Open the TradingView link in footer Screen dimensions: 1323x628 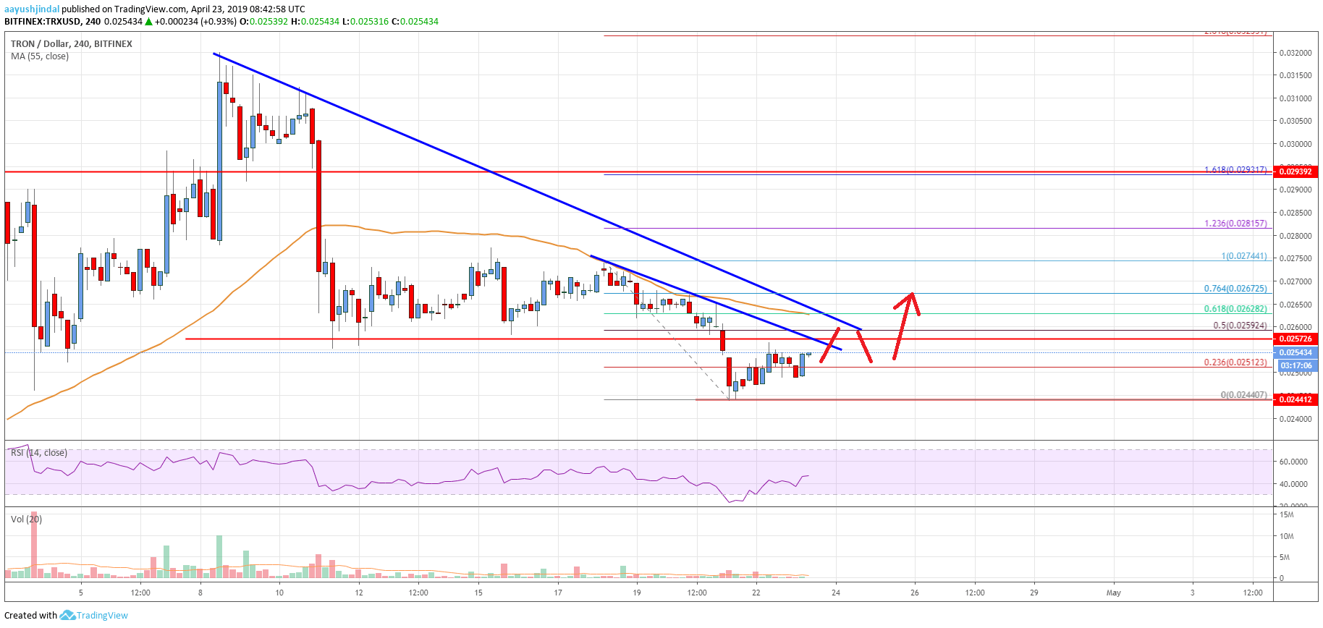102,616
